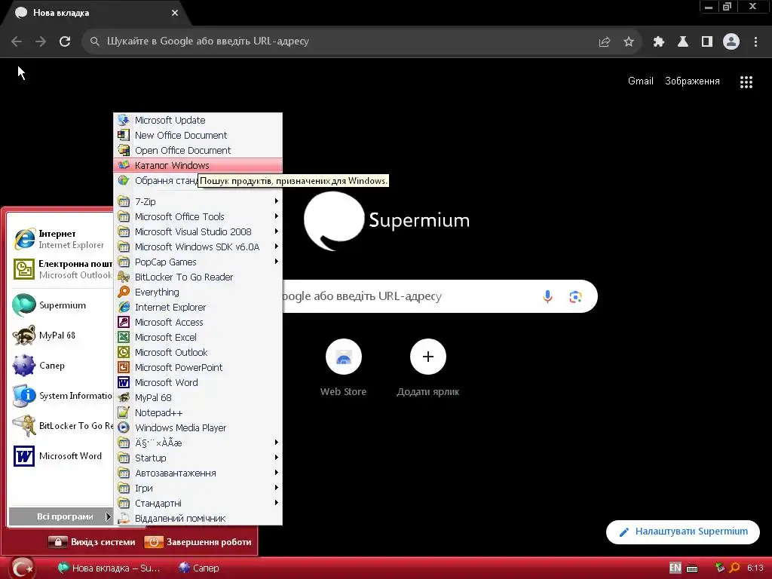Open Каталог Windows entry

(198, 165)
